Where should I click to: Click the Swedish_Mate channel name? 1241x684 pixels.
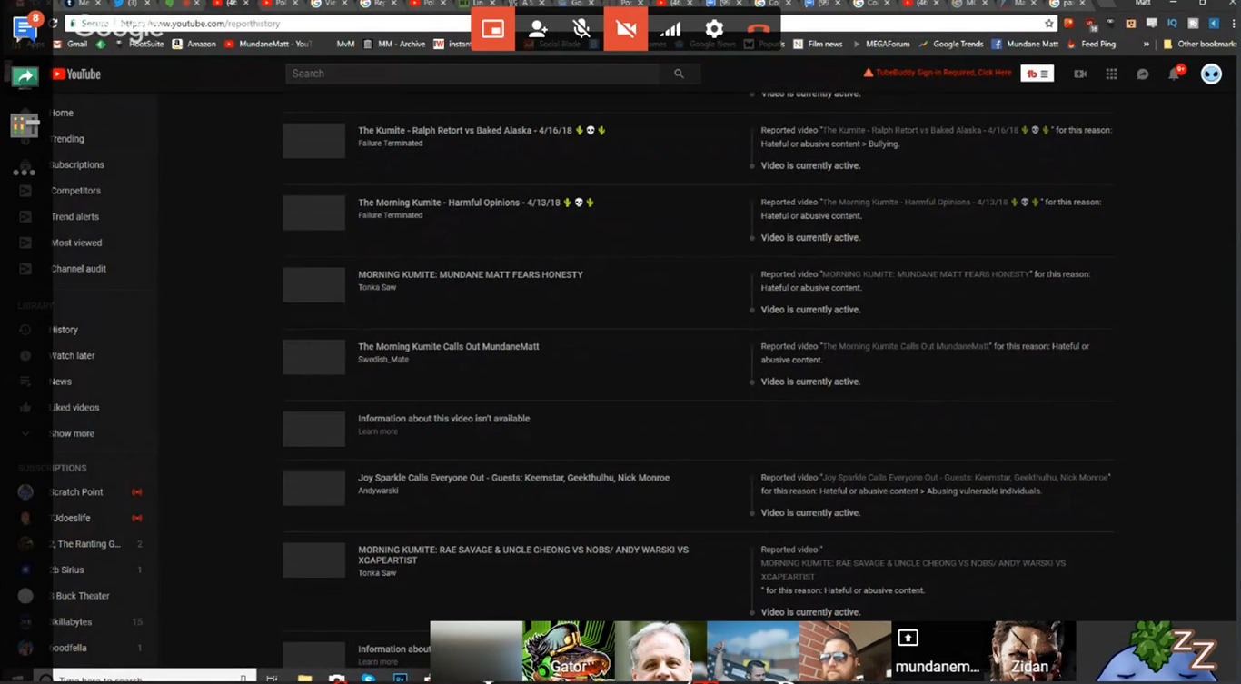[383, 360]
